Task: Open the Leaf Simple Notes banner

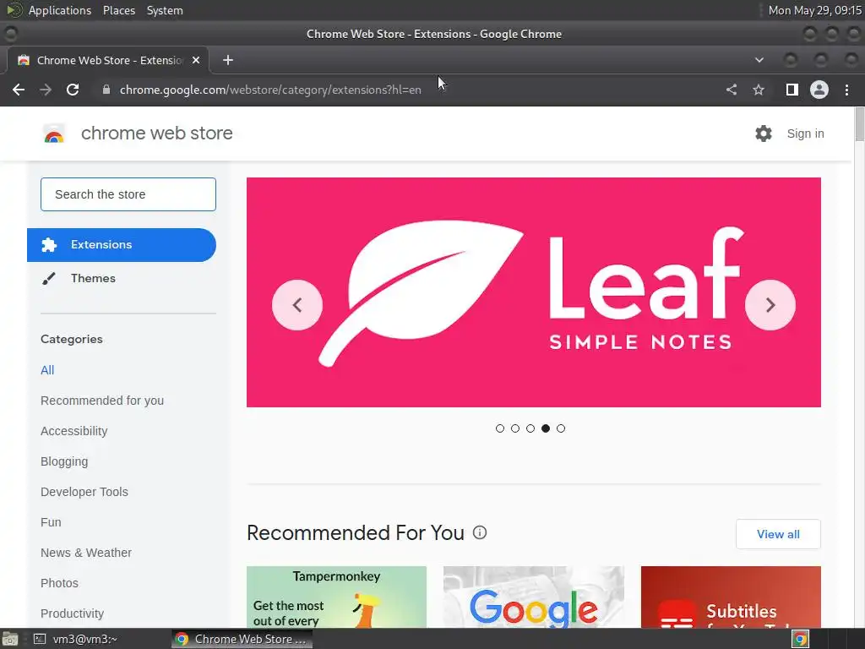Action: tap(534, 292)
